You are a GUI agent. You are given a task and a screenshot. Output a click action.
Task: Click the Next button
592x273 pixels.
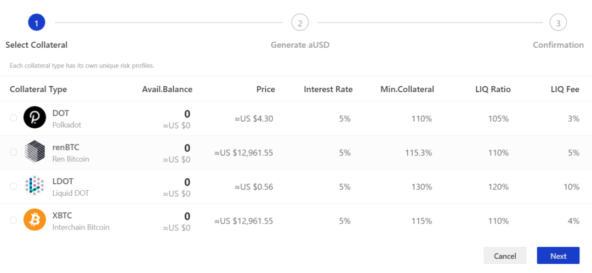558,255
